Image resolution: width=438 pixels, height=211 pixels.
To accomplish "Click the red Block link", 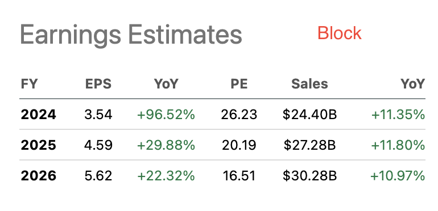I will click(x=340, y=33).
